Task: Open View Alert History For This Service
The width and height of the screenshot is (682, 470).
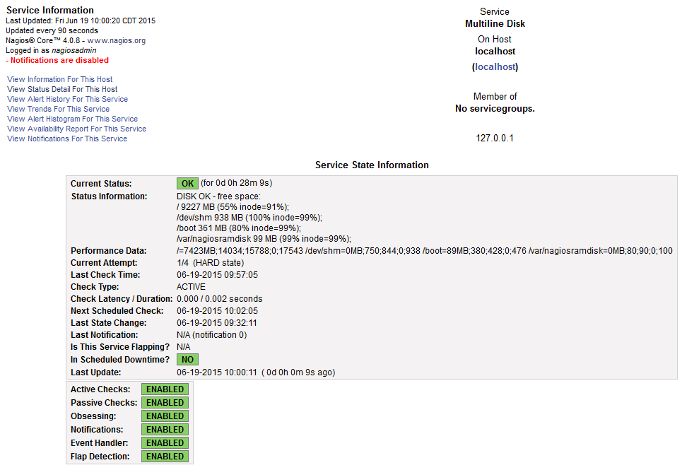Action: click(67, 99)
